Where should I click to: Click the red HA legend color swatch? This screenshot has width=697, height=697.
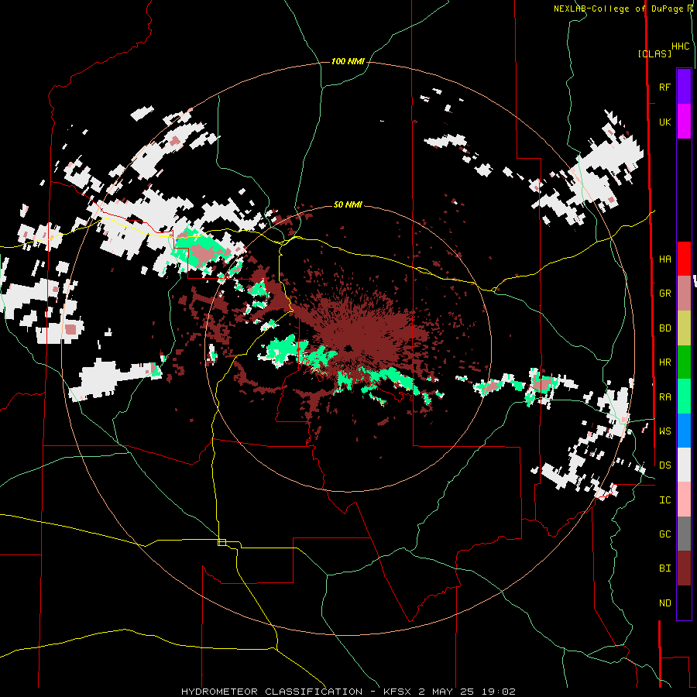(x=684, y=259)
